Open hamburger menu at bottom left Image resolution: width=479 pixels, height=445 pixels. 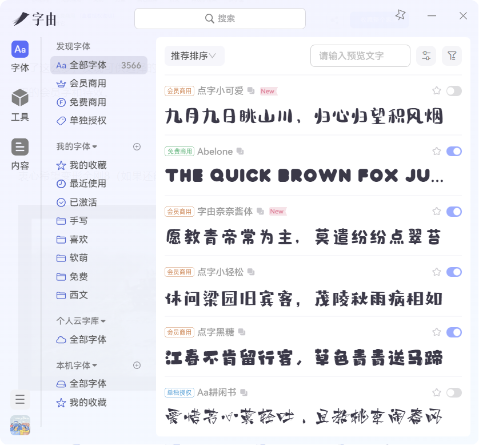pos(20,399)
